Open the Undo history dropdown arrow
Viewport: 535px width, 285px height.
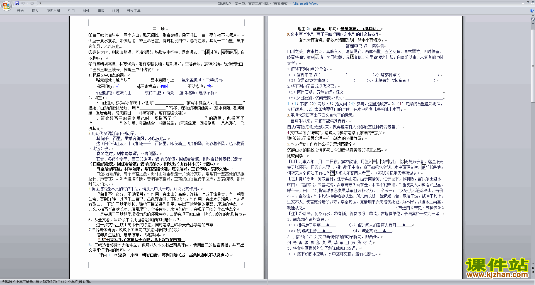click(x=27, y=3)
